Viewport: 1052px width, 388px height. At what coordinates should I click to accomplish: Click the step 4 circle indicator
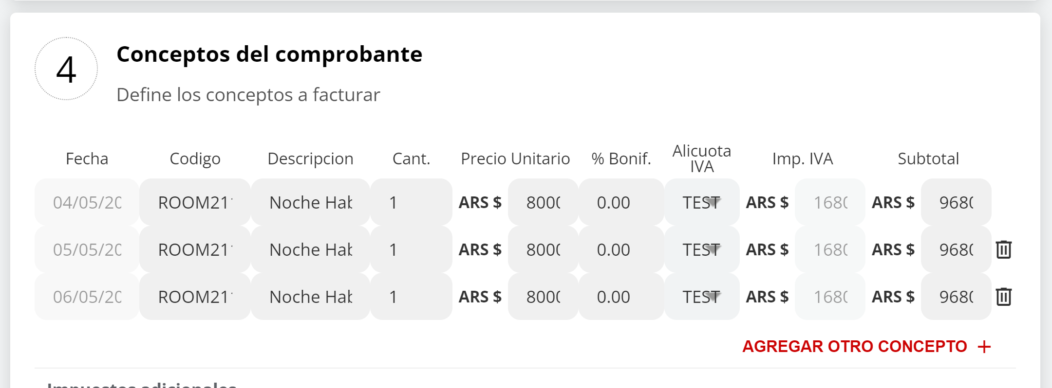pyautogui.click(x=66, y=69)
